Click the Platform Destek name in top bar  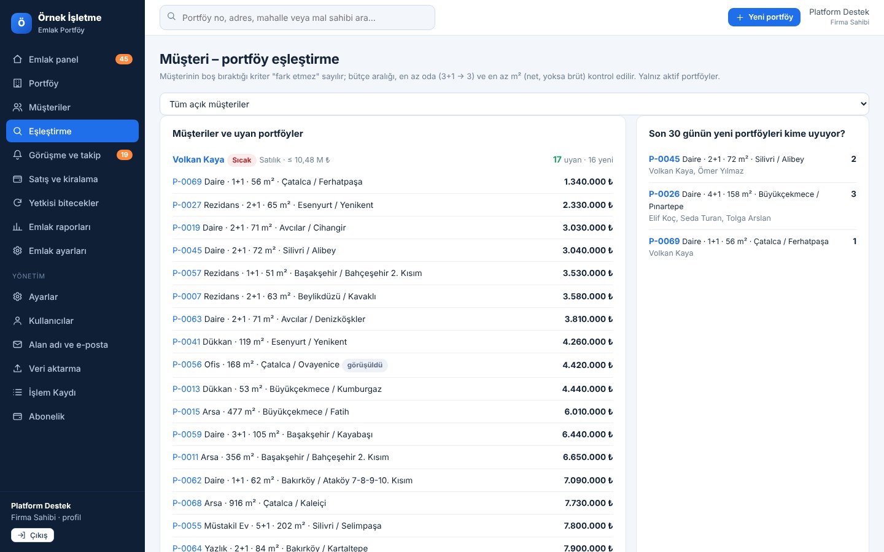click(839, 12)
